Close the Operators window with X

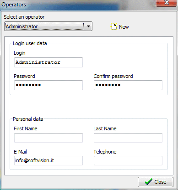click(167, 3)
